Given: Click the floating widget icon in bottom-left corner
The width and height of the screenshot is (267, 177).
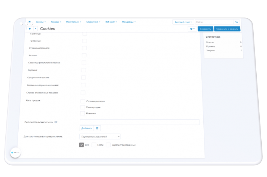Looking at the screenshot, I should tap(16, 153).
